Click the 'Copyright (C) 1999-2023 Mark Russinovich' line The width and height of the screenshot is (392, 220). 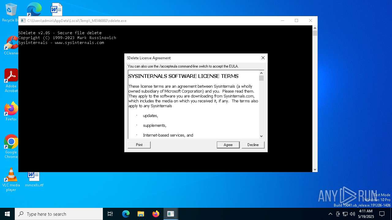pyautogui.click(x=67, y=38)
